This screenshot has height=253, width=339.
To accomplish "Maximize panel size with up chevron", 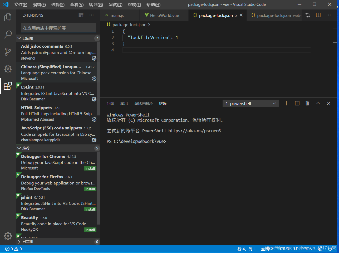I will tap(318, 103).
